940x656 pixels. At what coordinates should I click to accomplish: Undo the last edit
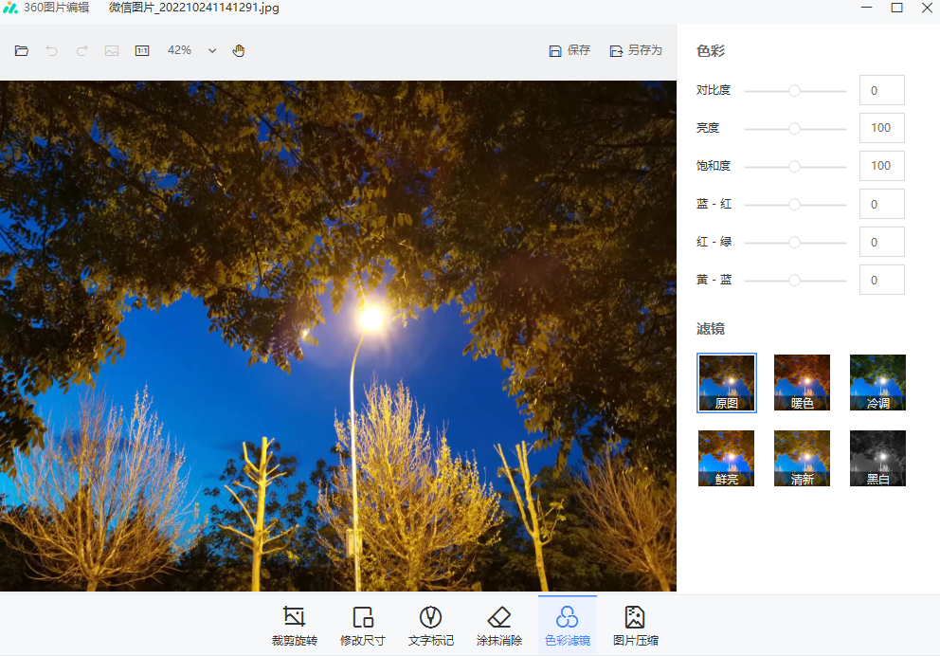tap(52, 50)
